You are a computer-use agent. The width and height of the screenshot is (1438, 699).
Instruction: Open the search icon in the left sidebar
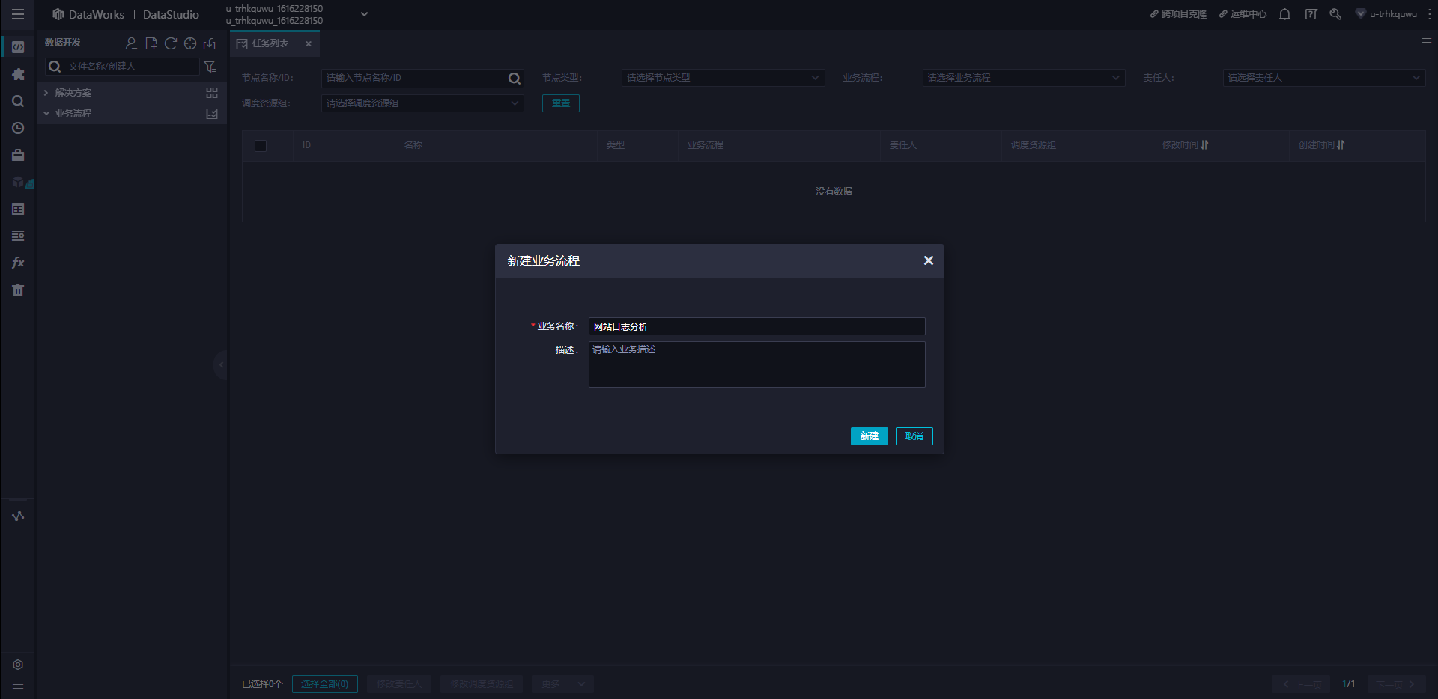coord(18,101)
